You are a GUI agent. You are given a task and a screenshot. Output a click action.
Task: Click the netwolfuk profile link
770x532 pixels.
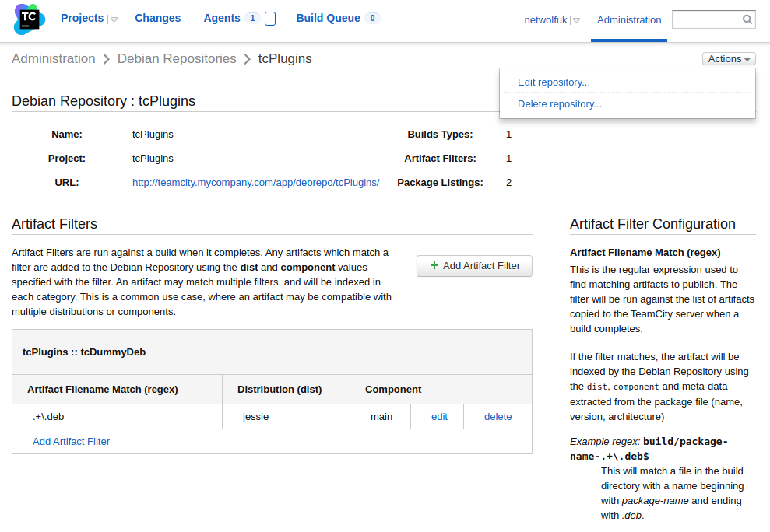(546, 20)
